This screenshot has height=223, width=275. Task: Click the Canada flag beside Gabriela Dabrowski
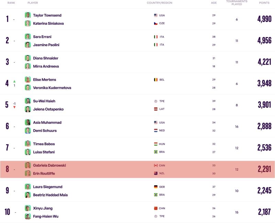click(156, 166)
